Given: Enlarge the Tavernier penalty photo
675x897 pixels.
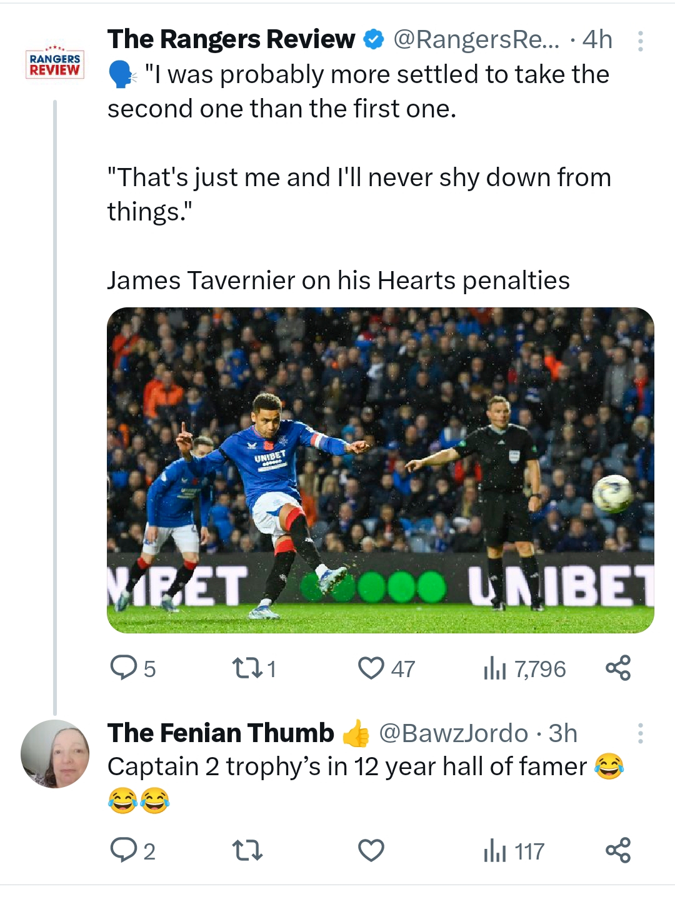Looking at the screenshot, I should point(380,470).
